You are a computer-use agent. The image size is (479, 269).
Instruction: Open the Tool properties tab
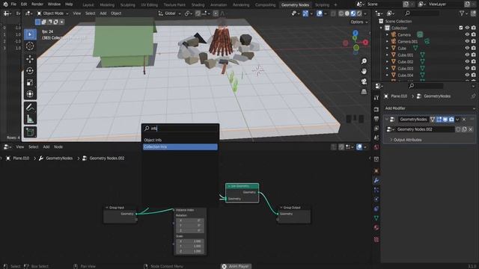376,98
